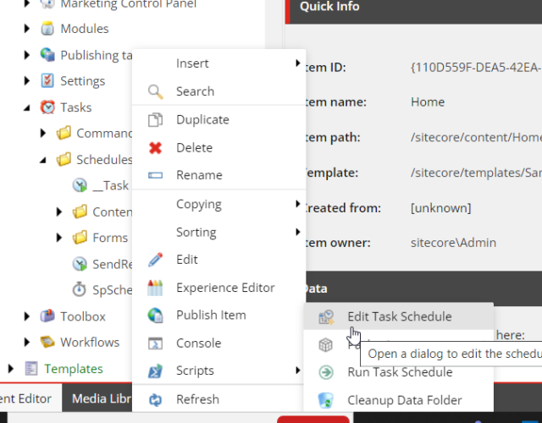This screenshot has width=542, height=423.
Task: Click the Console terminal icon
Action: pyautogui.click(x=155, y=343)
